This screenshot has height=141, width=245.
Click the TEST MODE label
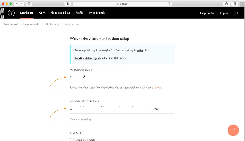tap(77, 133)
